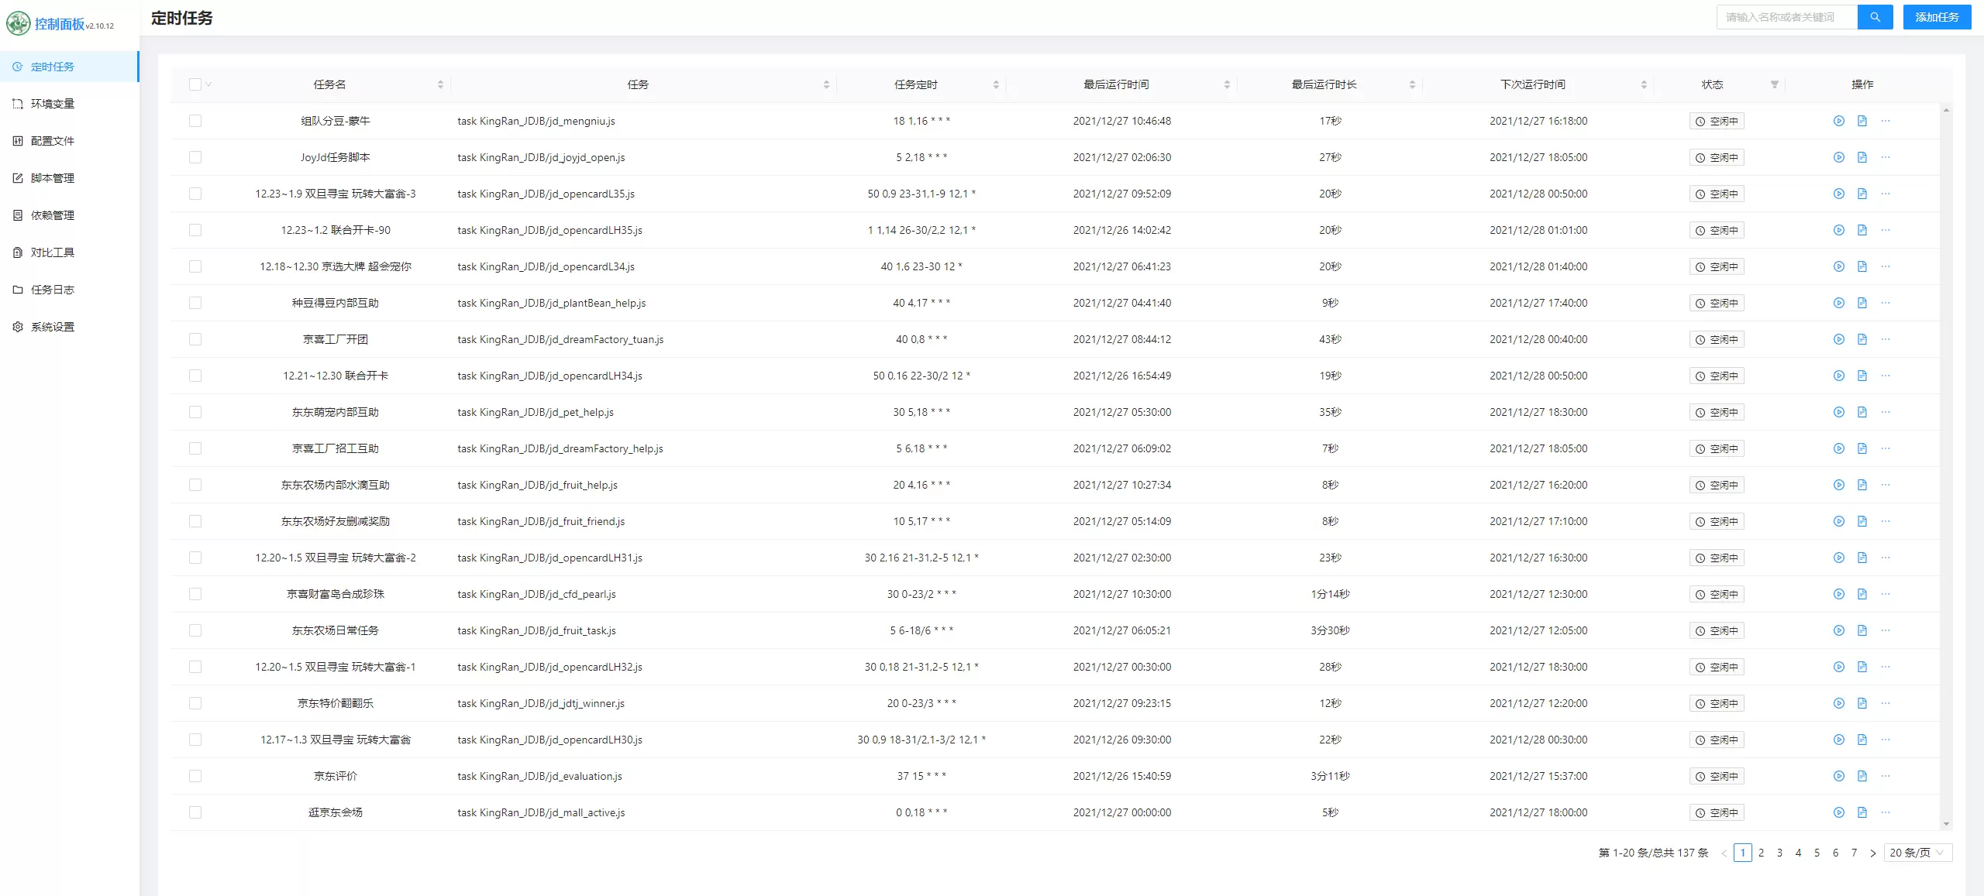This screenshot has width=1984, height=896.
Task: View log of 逛京东会场 task
Action: click(x=1862, y=812)
